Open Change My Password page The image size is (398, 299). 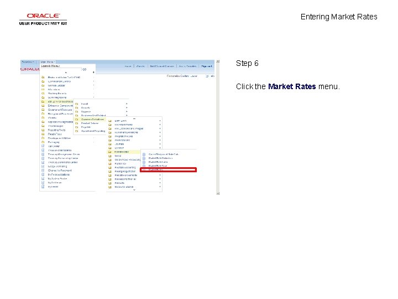coord(60,171)
